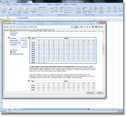The width and height of the screenshot is (127, 117).
Task: Click the dialog scrollbar down arrow
Action: pos(103,90)
